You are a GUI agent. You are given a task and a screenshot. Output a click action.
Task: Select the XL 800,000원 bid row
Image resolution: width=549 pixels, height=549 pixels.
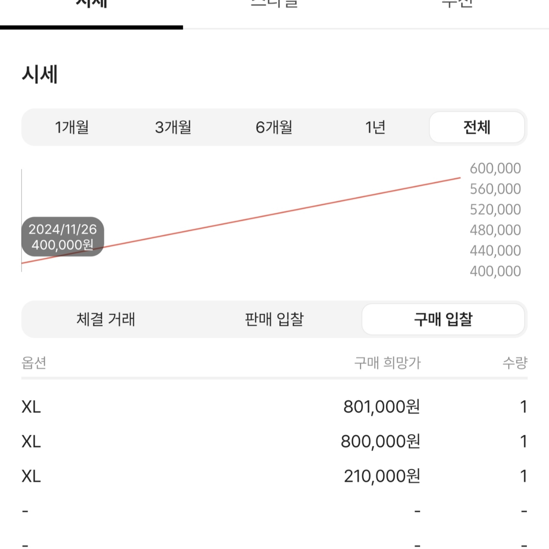coord(275,441)
